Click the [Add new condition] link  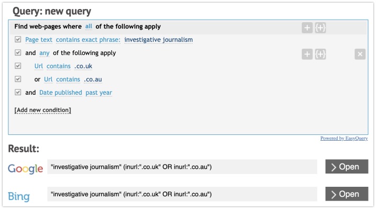(x=43, y=110)
